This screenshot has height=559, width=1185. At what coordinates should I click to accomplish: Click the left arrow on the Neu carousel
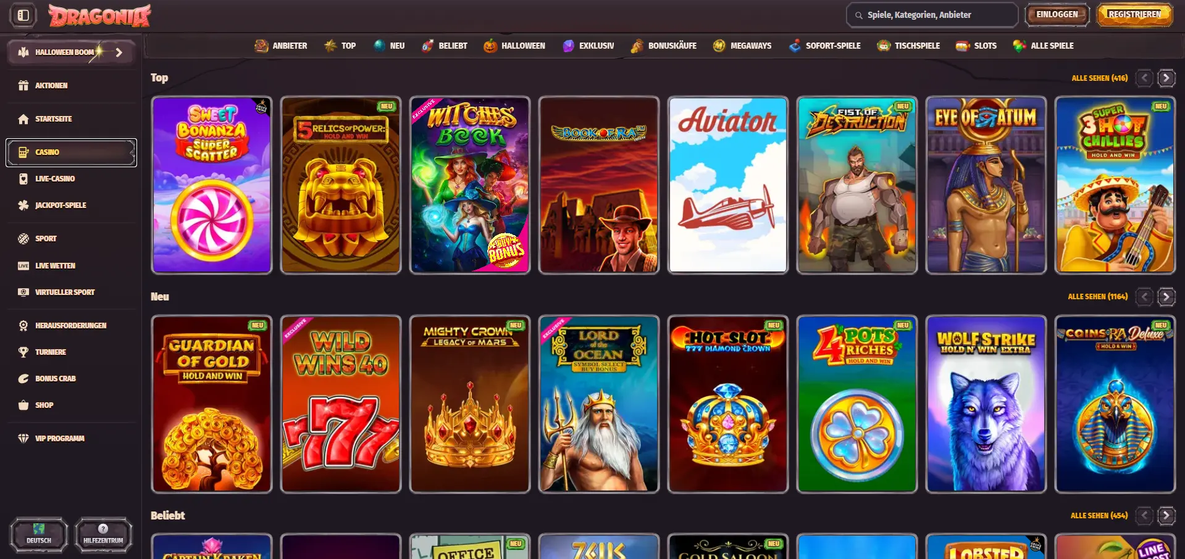coord(1144,297)
